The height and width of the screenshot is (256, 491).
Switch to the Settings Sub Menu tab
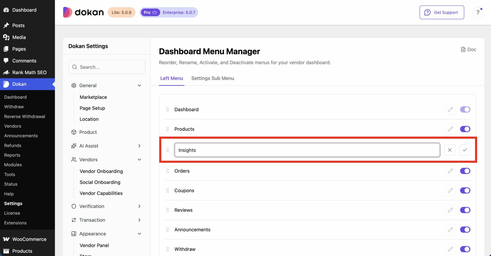coord(213,78)
